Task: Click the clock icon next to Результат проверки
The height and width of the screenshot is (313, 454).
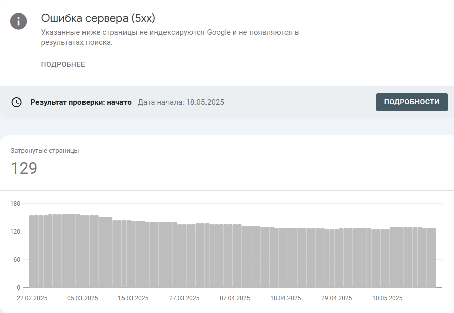Action: pos(16,102)
